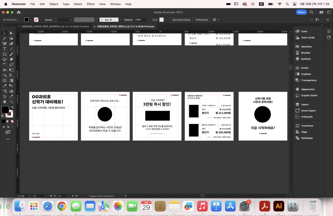The height and width of the screenshot is (216, 333).
Task: Open stroke color dropdown in control bar
Action: (40, 20)
